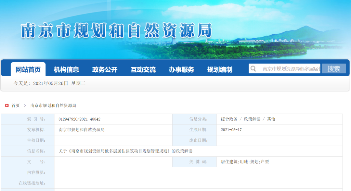This screenshot has height=191, width=351.
Task: Switch to the 机构信息 menu
Action: [x=66, y=69]
